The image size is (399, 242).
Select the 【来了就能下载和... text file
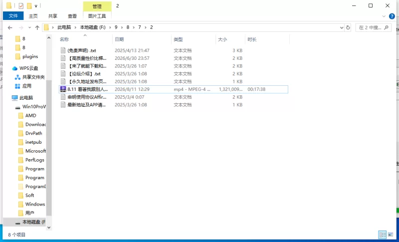(87, 66)
